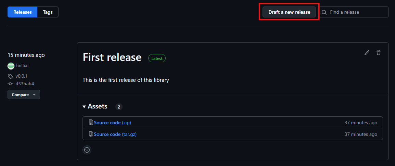395x166 pixels.
Task: Open the First release title link
Action: pos(112,57)
